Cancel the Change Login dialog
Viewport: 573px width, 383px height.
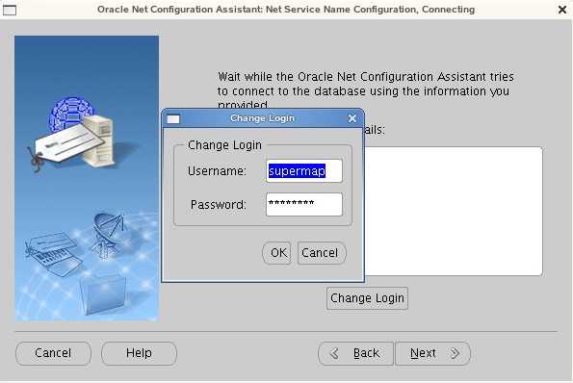point(322,253)
